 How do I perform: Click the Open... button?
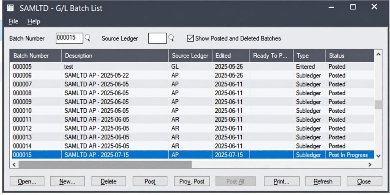point(27,181)
